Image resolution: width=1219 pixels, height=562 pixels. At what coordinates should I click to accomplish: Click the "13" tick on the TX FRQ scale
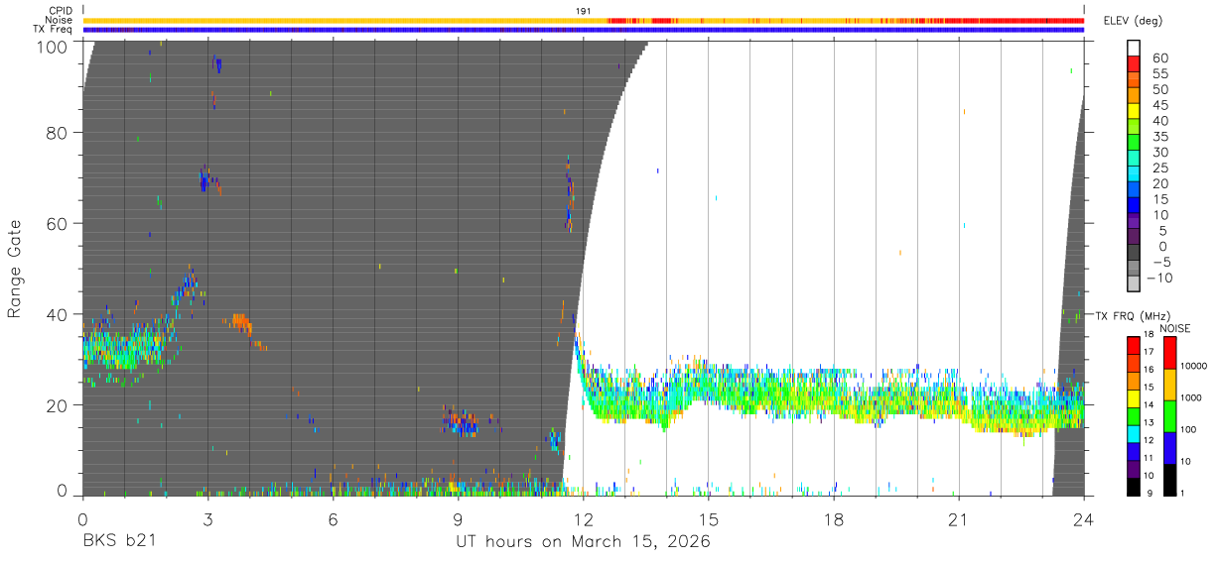click(x=1151, y=423)
